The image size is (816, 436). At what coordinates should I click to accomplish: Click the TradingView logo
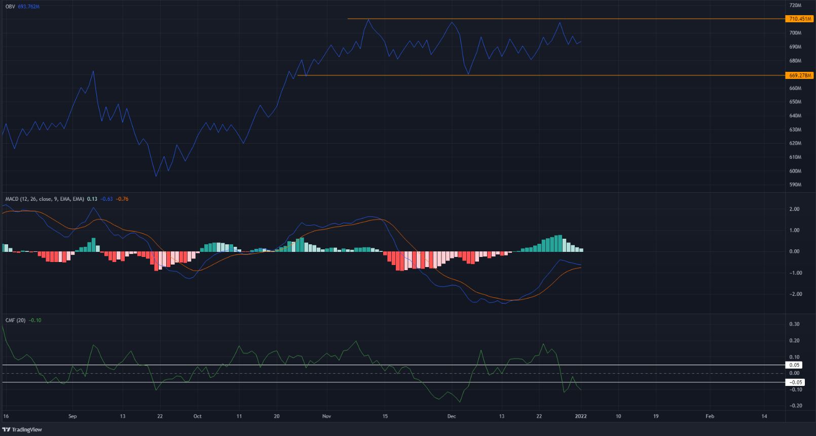pos(22,429)
